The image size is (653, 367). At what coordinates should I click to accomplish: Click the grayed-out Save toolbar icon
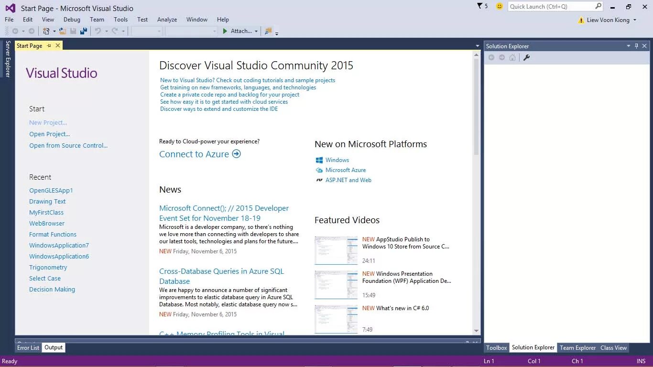(73, 31)
